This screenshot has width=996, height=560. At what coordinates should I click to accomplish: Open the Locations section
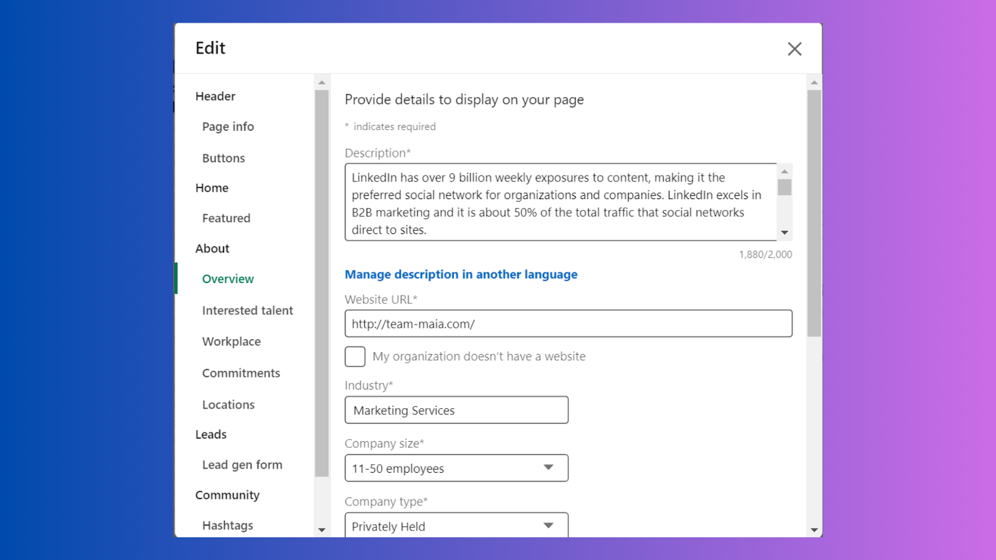pyautogui.click(x=228, y=405)
